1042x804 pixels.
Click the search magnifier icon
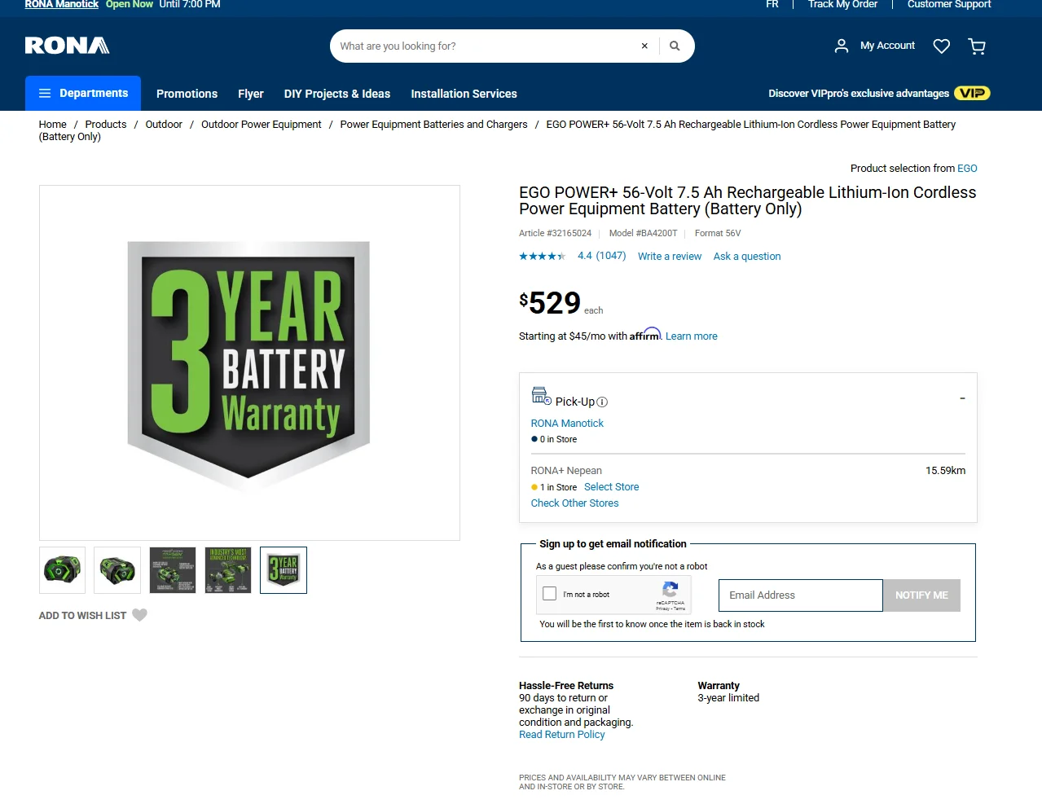(675, 46)
